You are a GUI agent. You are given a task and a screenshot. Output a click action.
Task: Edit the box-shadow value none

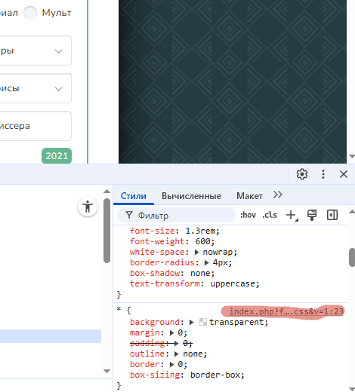click(x=200, y=273)
